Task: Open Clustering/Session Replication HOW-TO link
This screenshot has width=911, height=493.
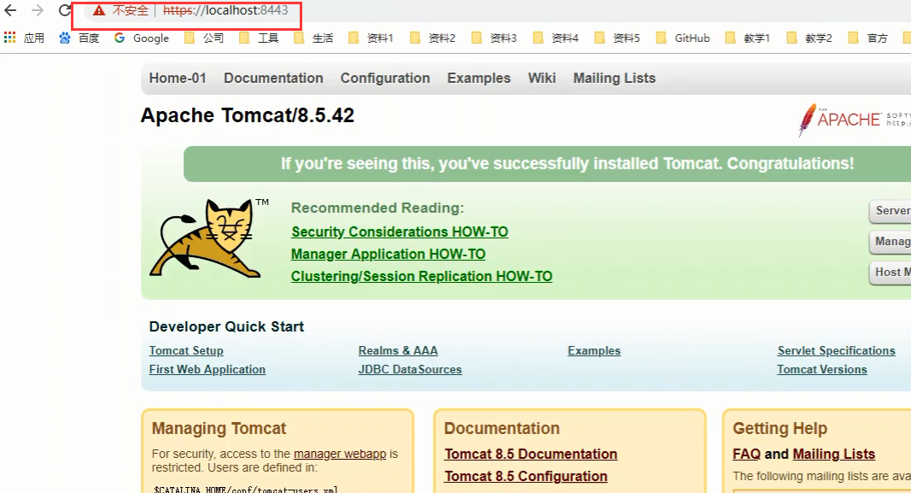Action: (422, 276)
